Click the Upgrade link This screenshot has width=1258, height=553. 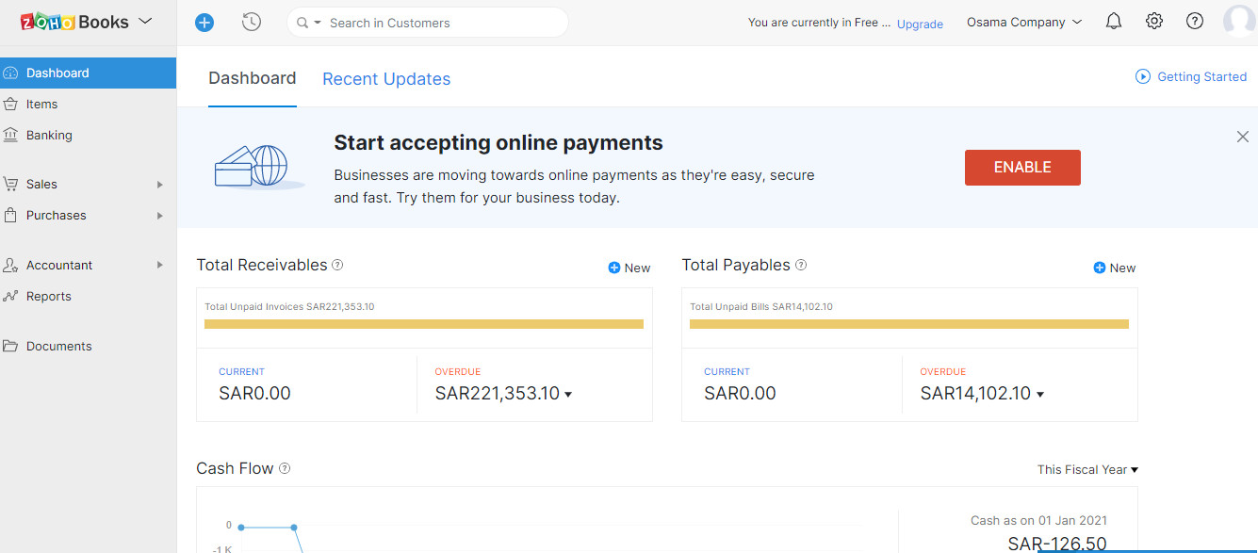[920, 24]
